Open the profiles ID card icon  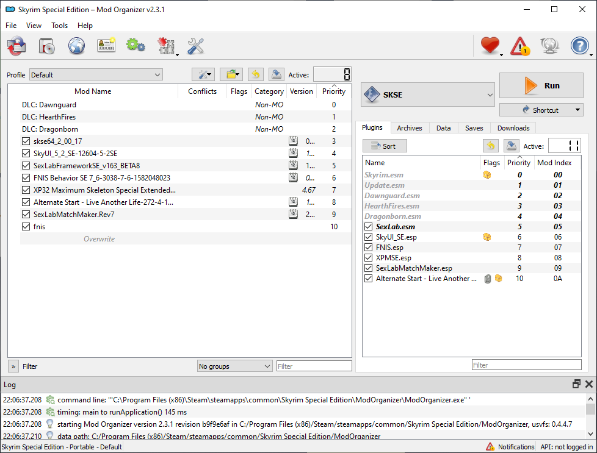pos(106,46)
